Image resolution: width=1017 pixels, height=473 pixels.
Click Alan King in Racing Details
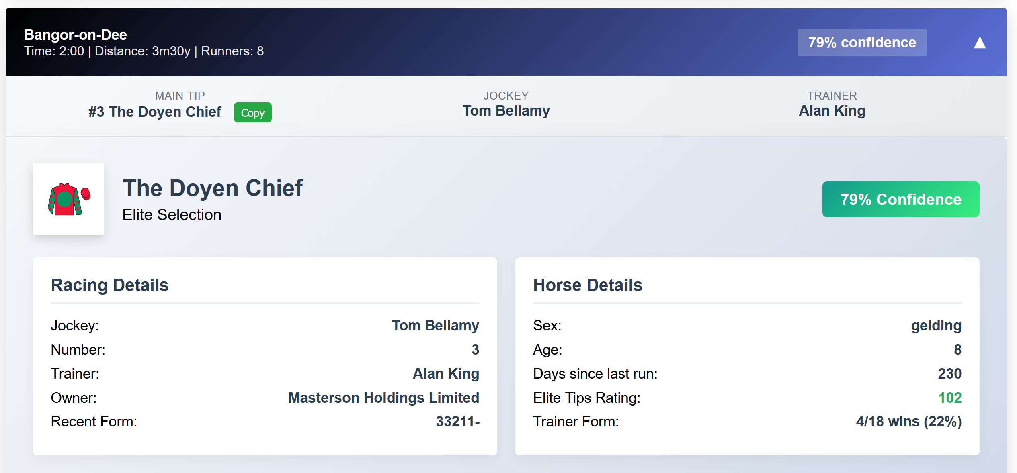point(446,374)
